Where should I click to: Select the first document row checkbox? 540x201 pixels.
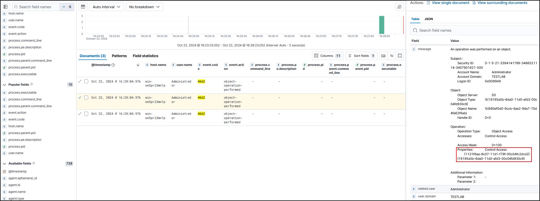point(86,81)
